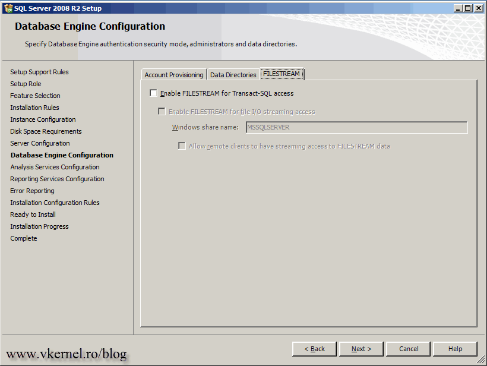Click the Windows share name label

point(205,127)
